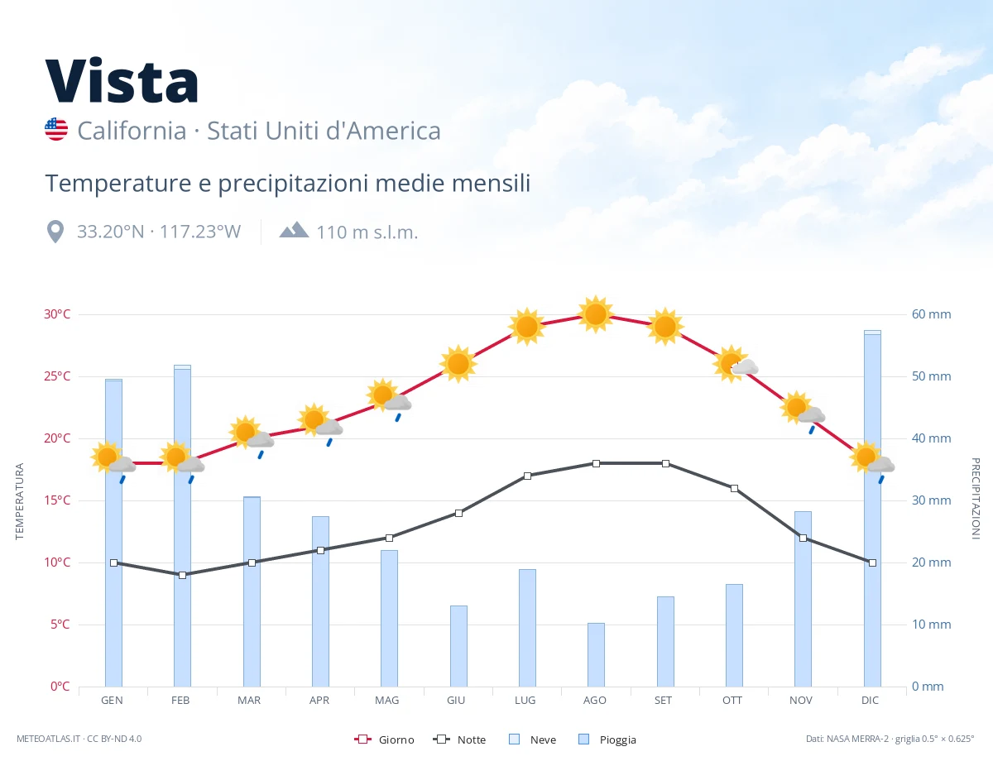Screen dimensions: 993x761
Task: Click the mountain elevation icon
Action: pos(294,230)
